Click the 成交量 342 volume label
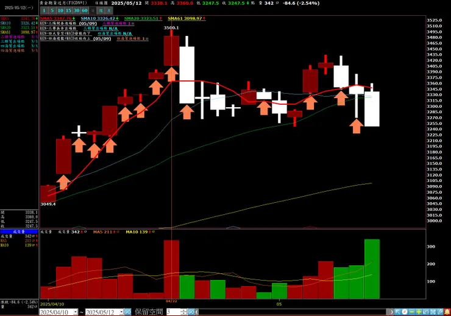Viewport: 451px width, 316px height. [72, 232]
